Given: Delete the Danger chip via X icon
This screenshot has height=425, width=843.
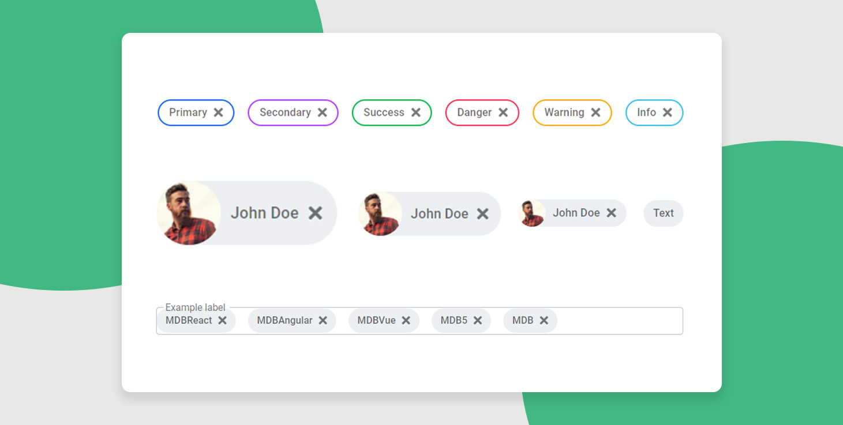Looking at the screenshot, I should tap(503, 112).
